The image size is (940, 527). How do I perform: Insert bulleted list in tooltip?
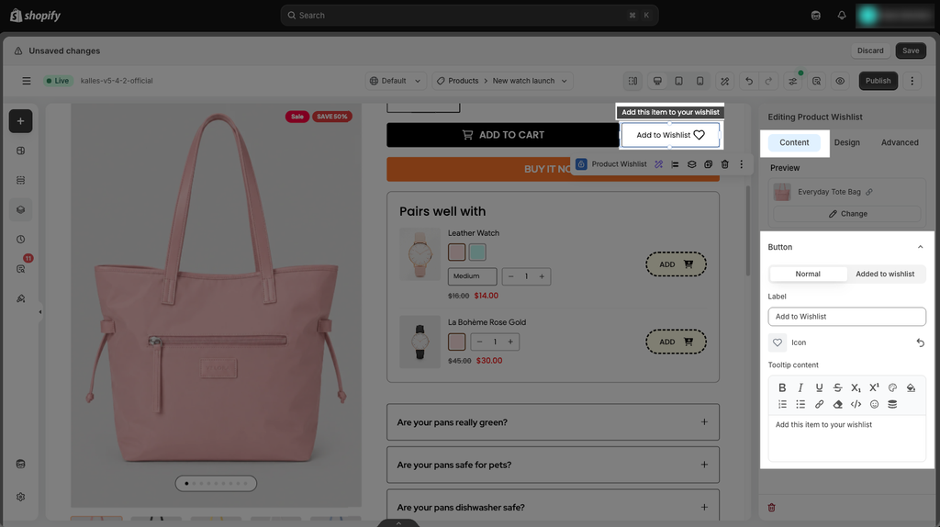click(800, 404)
